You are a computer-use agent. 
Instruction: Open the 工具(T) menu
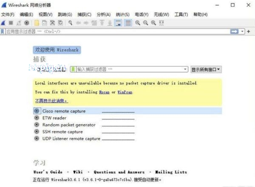point(181,14)
